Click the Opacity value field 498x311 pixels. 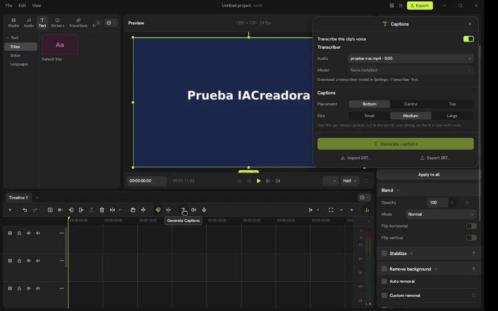pos(438,202)
